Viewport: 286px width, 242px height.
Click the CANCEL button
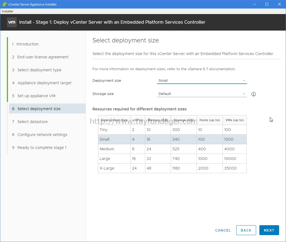tap(223, 230)
